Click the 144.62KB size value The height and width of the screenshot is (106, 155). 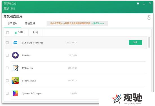(x=72, y=81)
